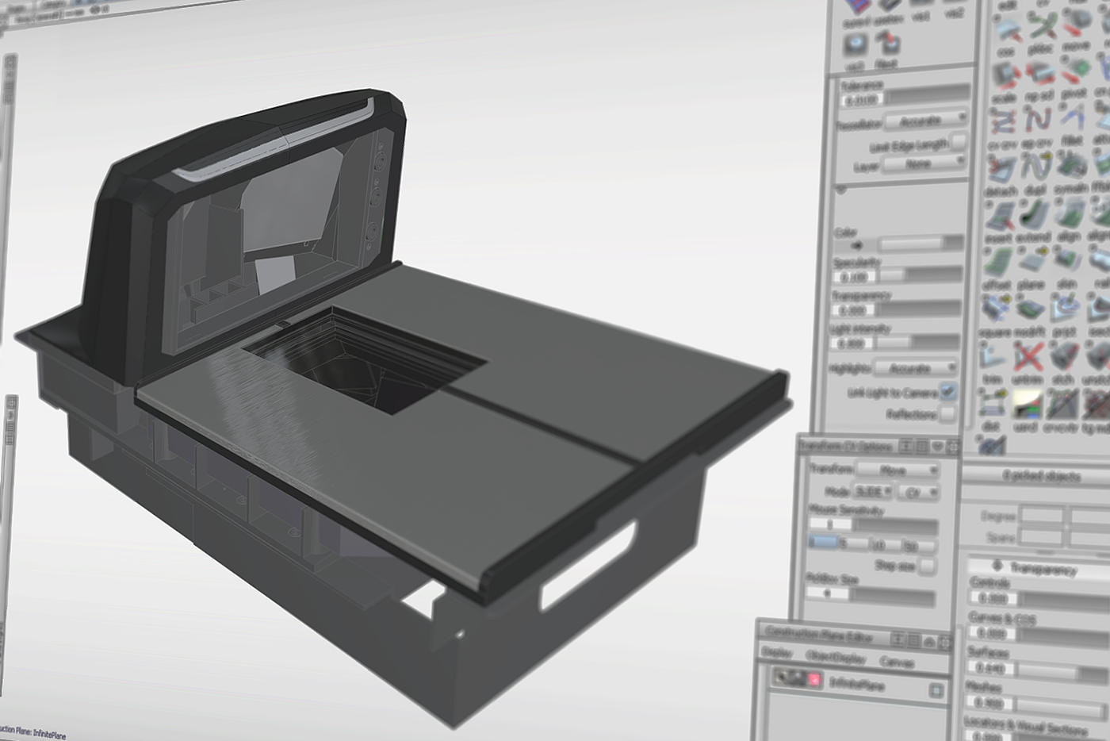Screen dimensions: 1110x741
Task: Open Display menu in Construction Plane Editor
Action: tap(778, 653)
